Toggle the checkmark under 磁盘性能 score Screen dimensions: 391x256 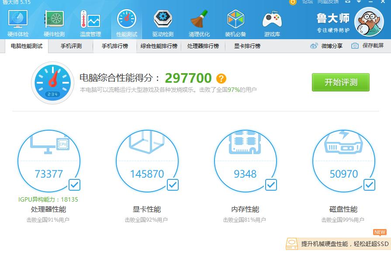pos(370,185)
